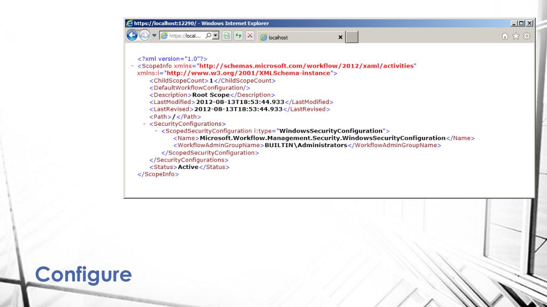Click the Active status value
Image resolution: width=547 pixels, height=307 pixels.
coord(188,167)
